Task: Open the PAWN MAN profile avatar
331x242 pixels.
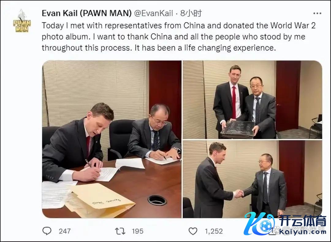Action: click(x=22, y=21)
